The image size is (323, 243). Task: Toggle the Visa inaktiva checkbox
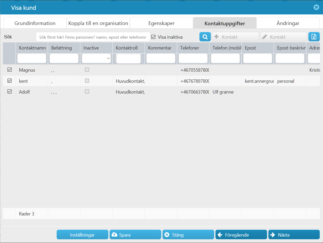(x=153, y=37)
